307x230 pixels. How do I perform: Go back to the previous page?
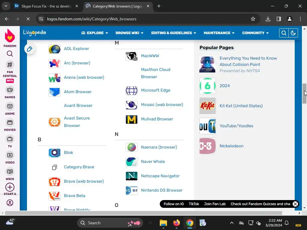click(7, 19)
